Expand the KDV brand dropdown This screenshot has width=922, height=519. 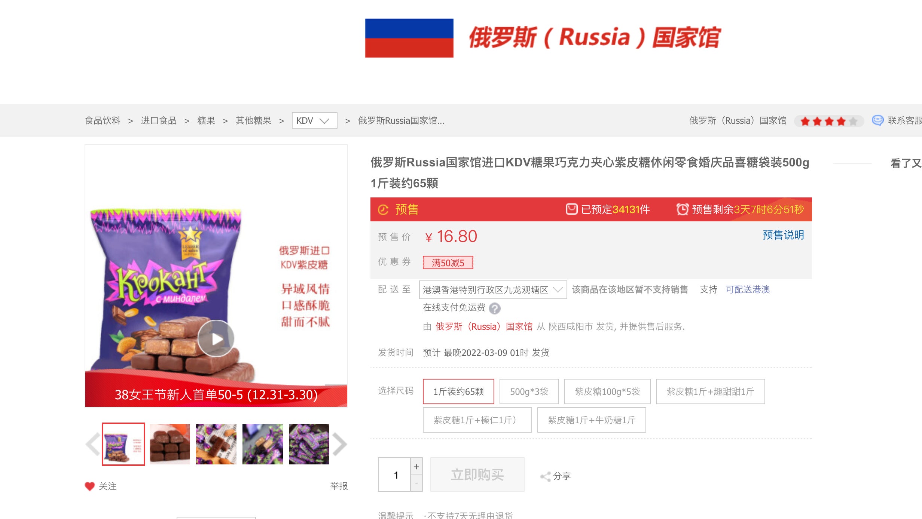pos(314,120)
